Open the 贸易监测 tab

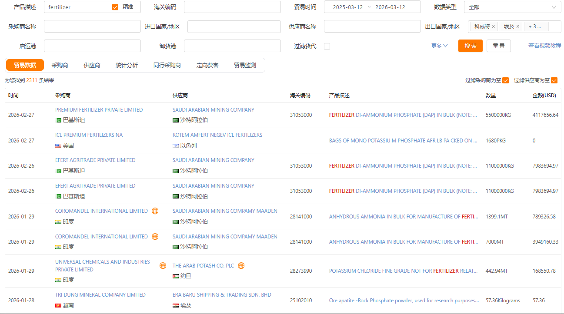(x=245, y=65)
